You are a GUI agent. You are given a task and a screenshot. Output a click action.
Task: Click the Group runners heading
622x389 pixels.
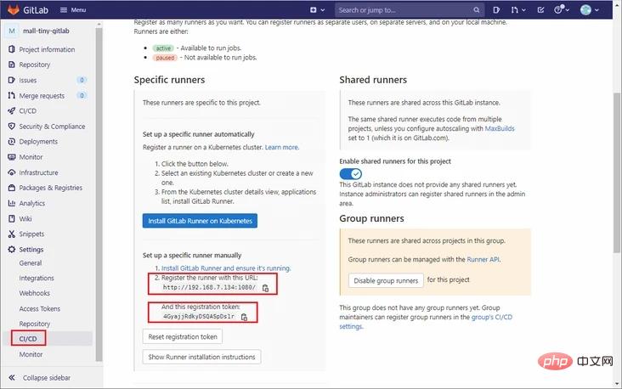tap(371, 218)
